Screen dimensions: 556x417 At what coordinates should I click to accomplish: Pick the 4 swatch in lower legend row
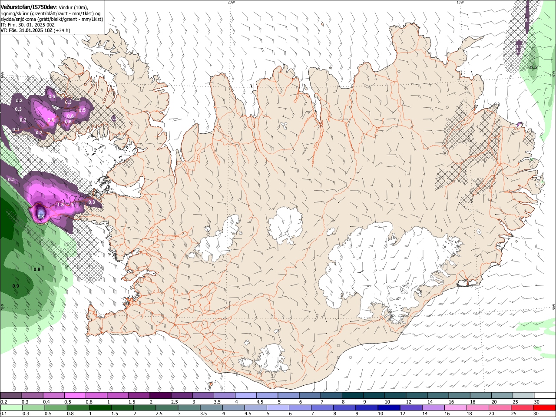click(233, 408)
